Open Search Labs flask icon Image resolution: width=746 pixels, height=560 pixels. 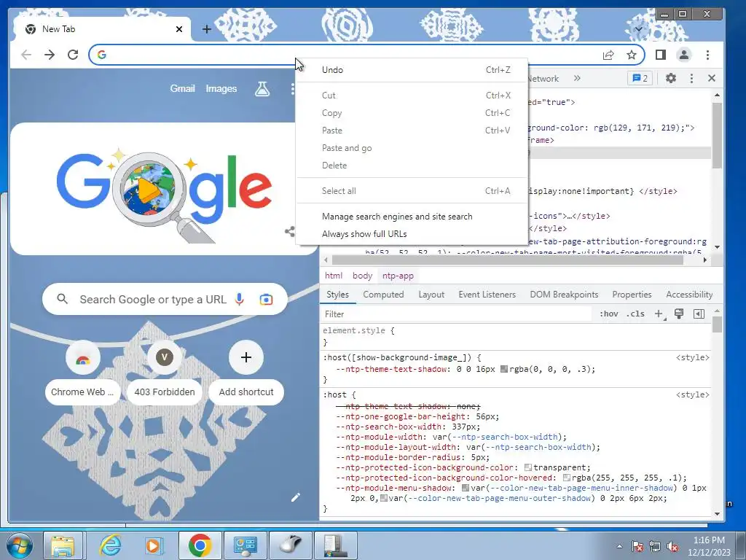(x=262, y=88)
